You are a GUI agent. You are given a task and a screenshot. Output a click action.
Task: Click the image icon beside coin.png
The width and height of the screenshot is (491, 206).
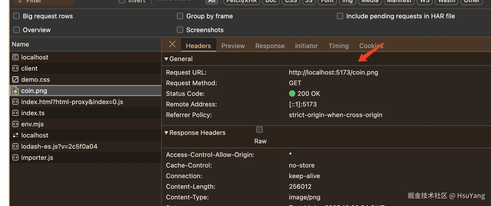coord(15,91)
